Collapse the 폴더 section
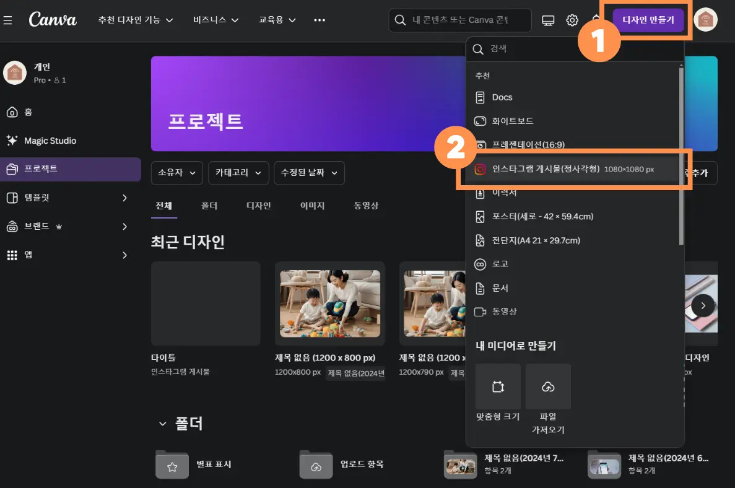The width and height of the screenshot is (735, 488). 162,424
